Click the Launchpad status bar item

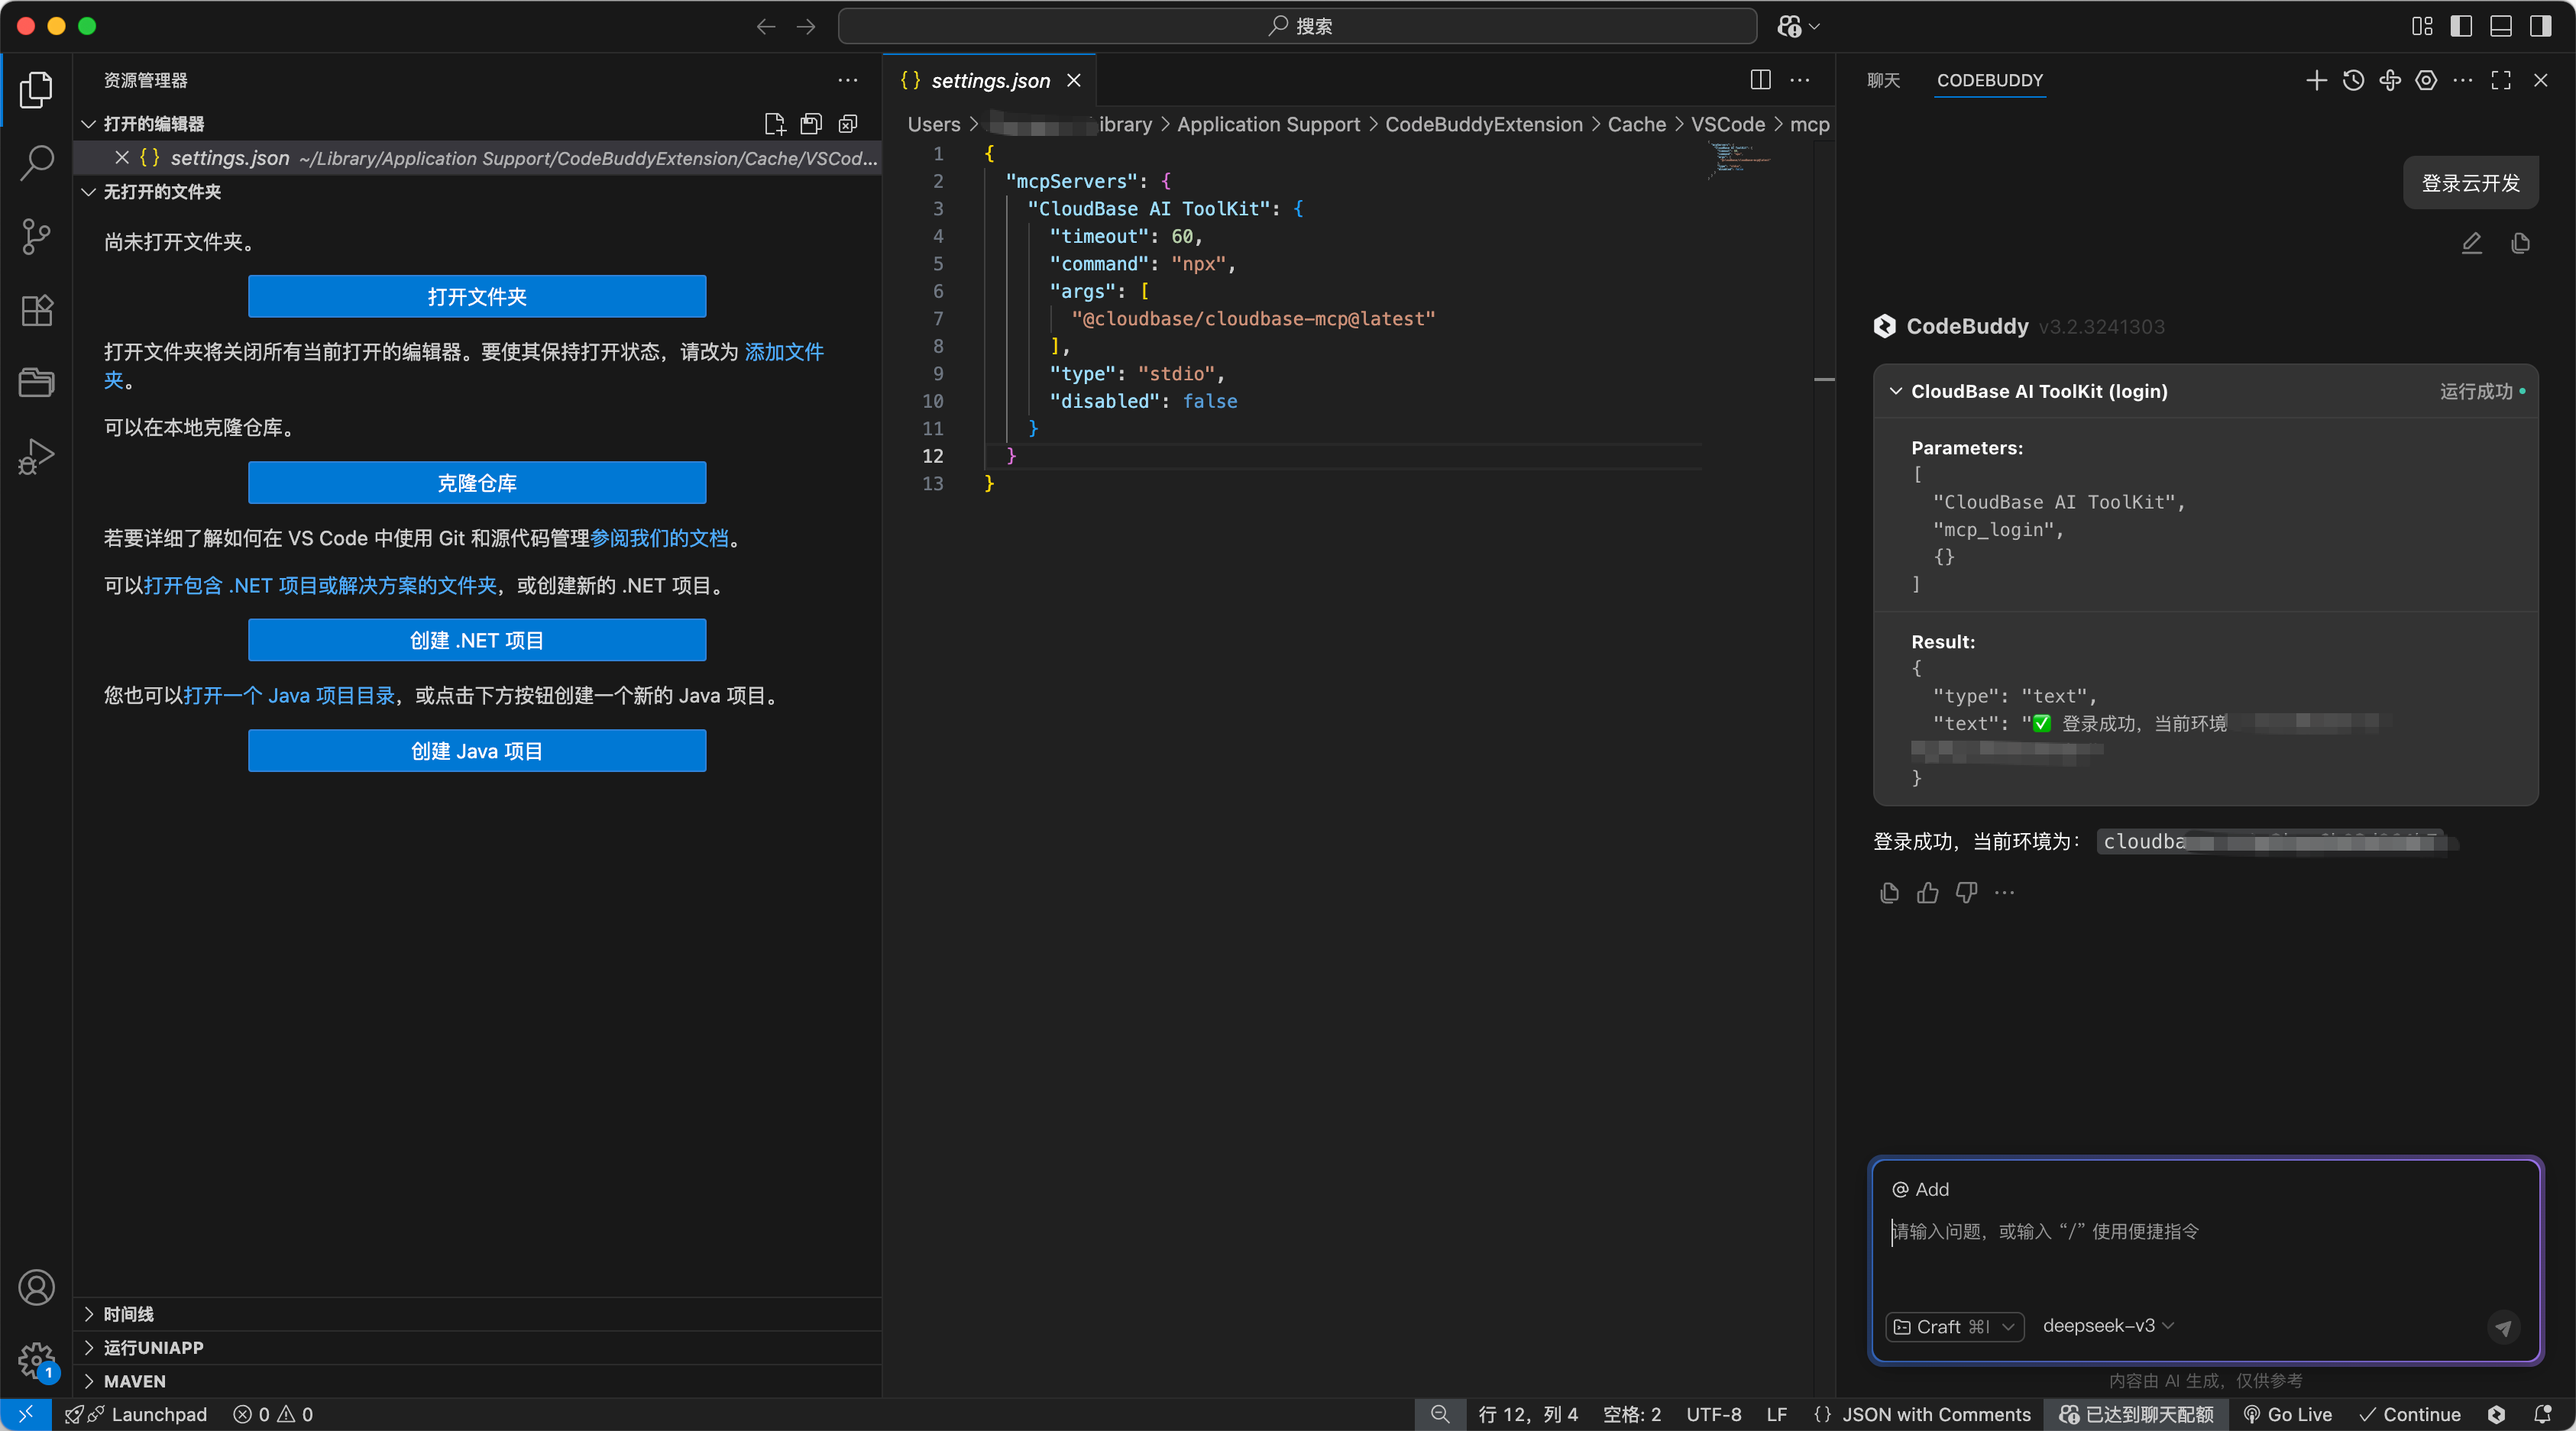point(135,1414)
